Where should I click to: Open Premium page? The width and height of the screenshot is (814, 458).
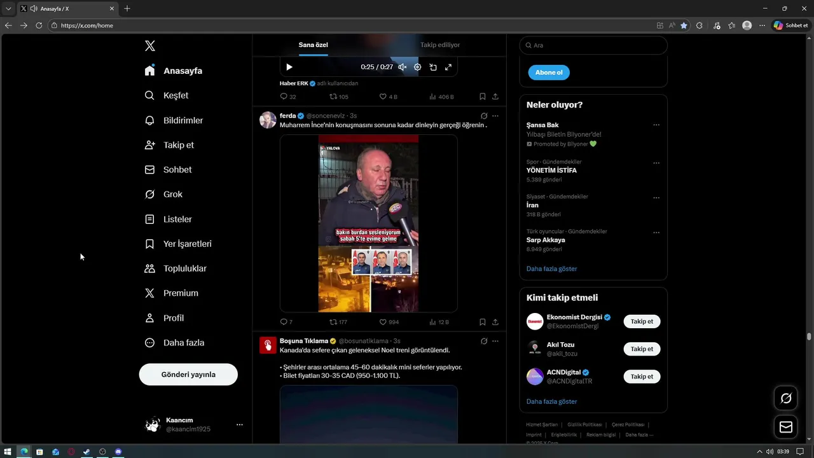point(172,293)
